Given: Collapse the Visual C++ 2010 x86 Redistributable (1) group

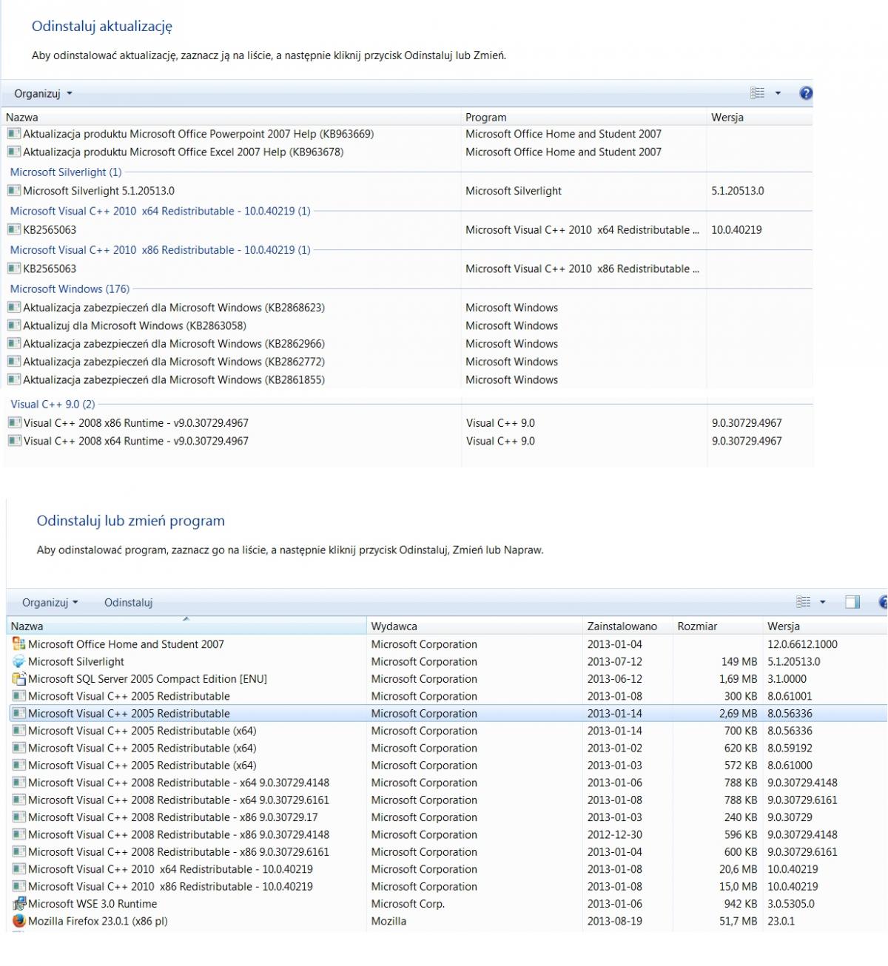Looking at the screenshot, I should 161,250.
